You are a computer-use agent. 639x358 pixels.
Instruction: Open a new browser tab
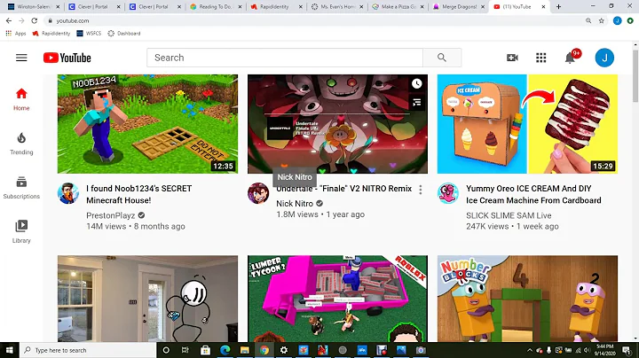click(x=559, y=7)
